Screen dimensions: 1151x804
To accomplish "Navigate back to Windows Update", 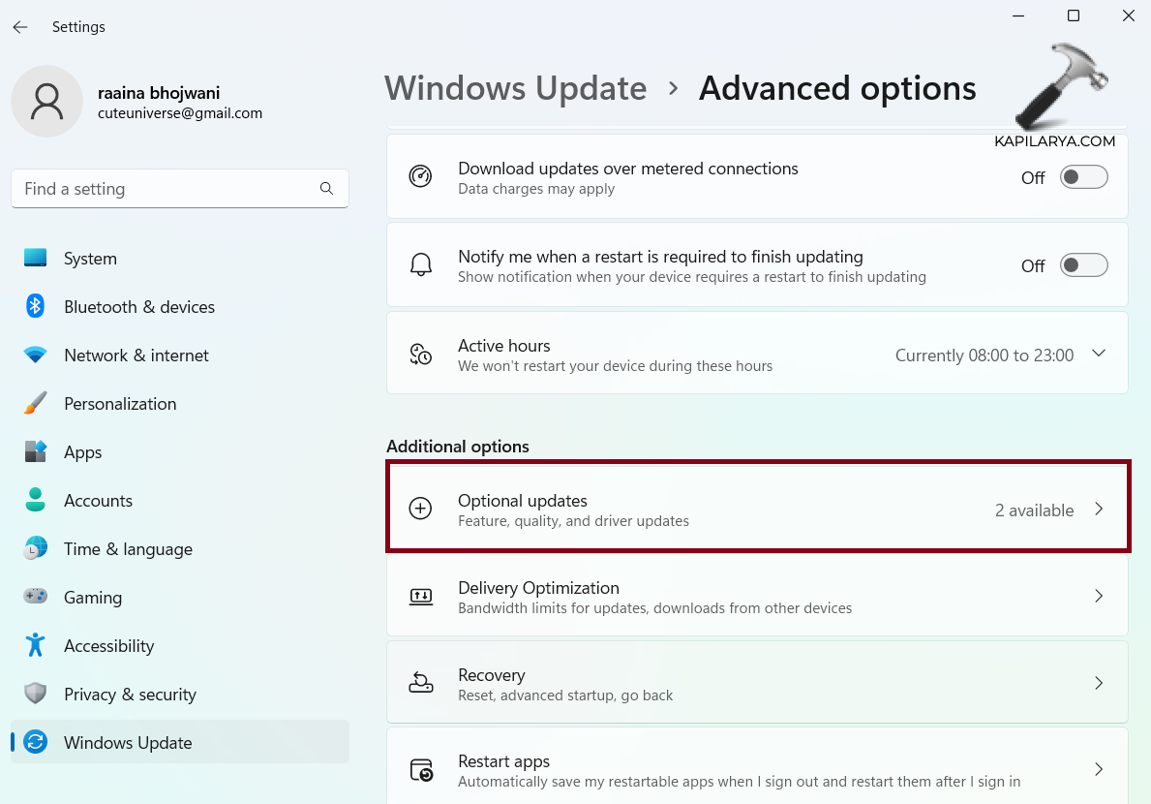I will pos(515,88).
